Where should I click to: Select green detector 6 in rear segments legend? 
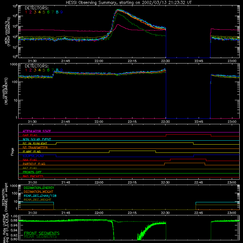[48, 70]
